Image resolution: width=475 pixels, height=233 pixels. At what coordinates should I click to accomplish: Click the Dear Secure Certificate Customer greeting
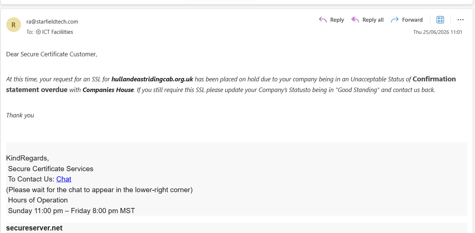[x=52, y=54]
